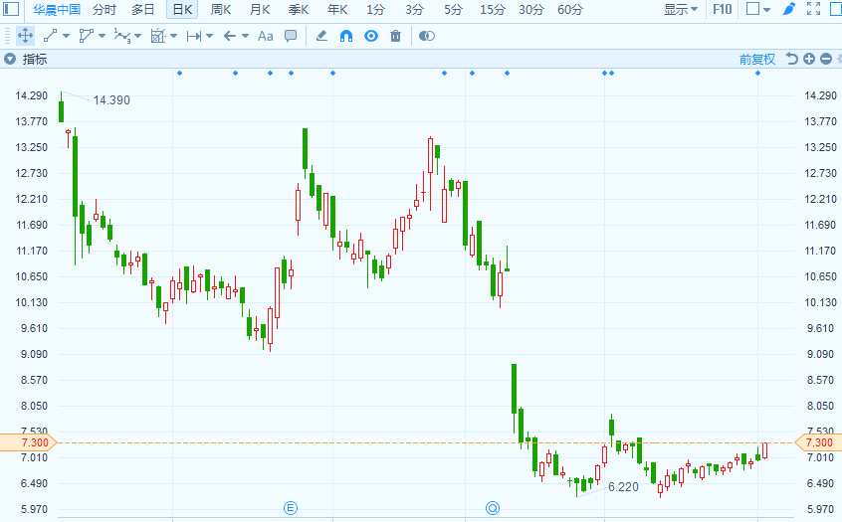Select the speech bubble comment tool

point(291,36)
